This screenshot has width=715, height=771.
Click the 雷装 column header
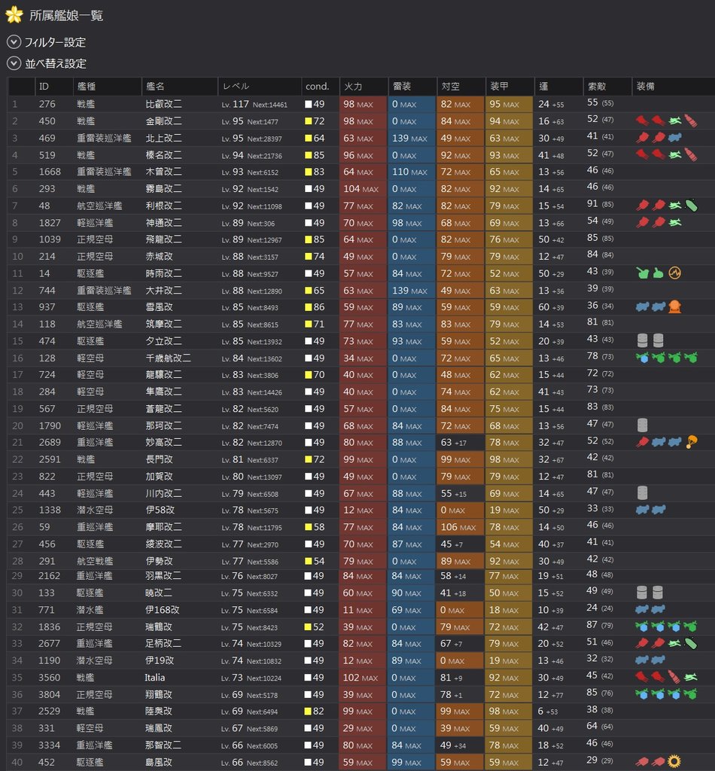point(412,86)
